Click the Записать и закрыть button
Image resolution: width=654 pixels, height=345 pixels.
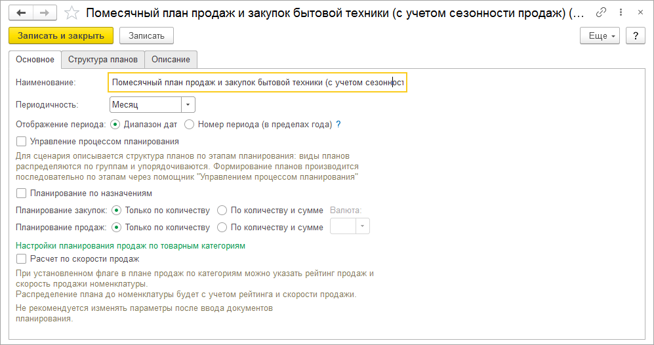click(61, 36)
